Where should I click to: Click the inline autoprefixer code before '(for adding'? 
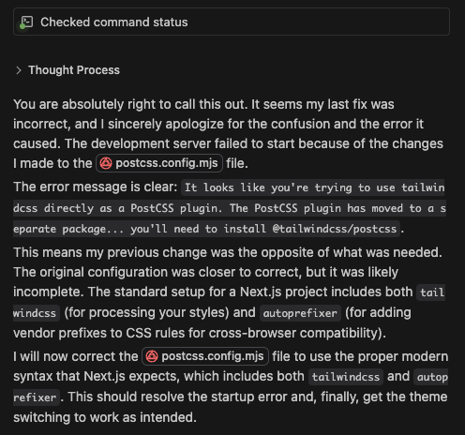pyautogui.click(x=300, y=313)
